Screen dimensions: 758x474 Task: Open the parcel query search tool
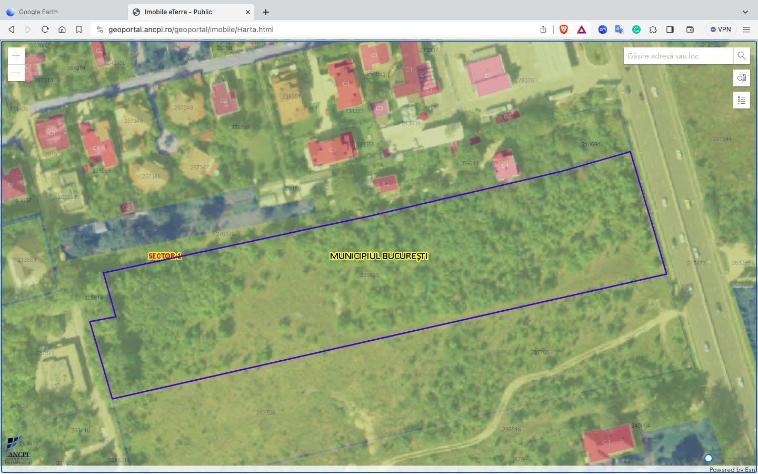coord(741,78)
